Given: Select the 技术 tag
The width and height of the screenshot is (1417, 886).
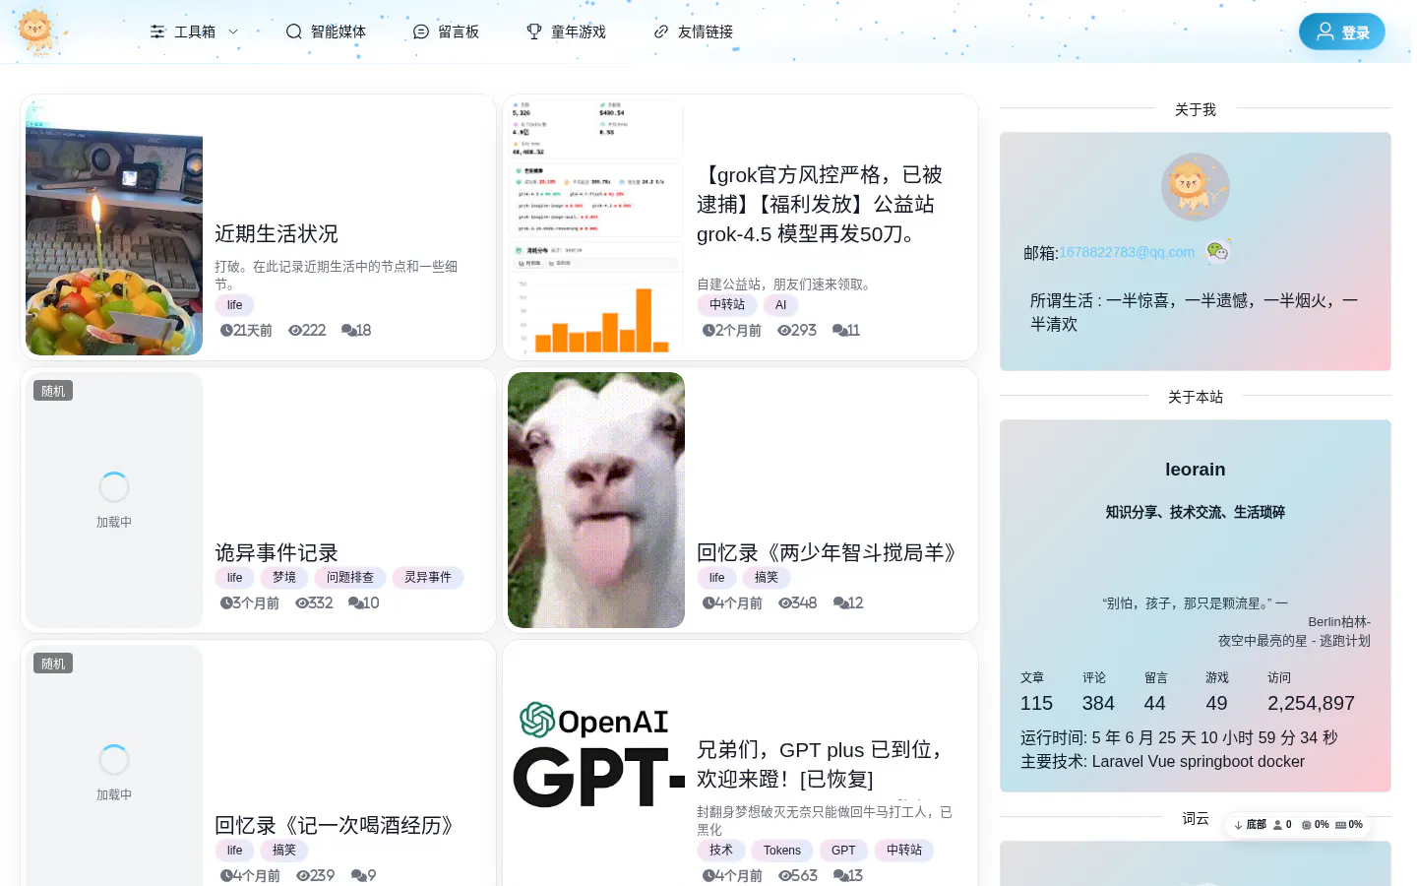Looking at the screenshot, I should 721,851.
